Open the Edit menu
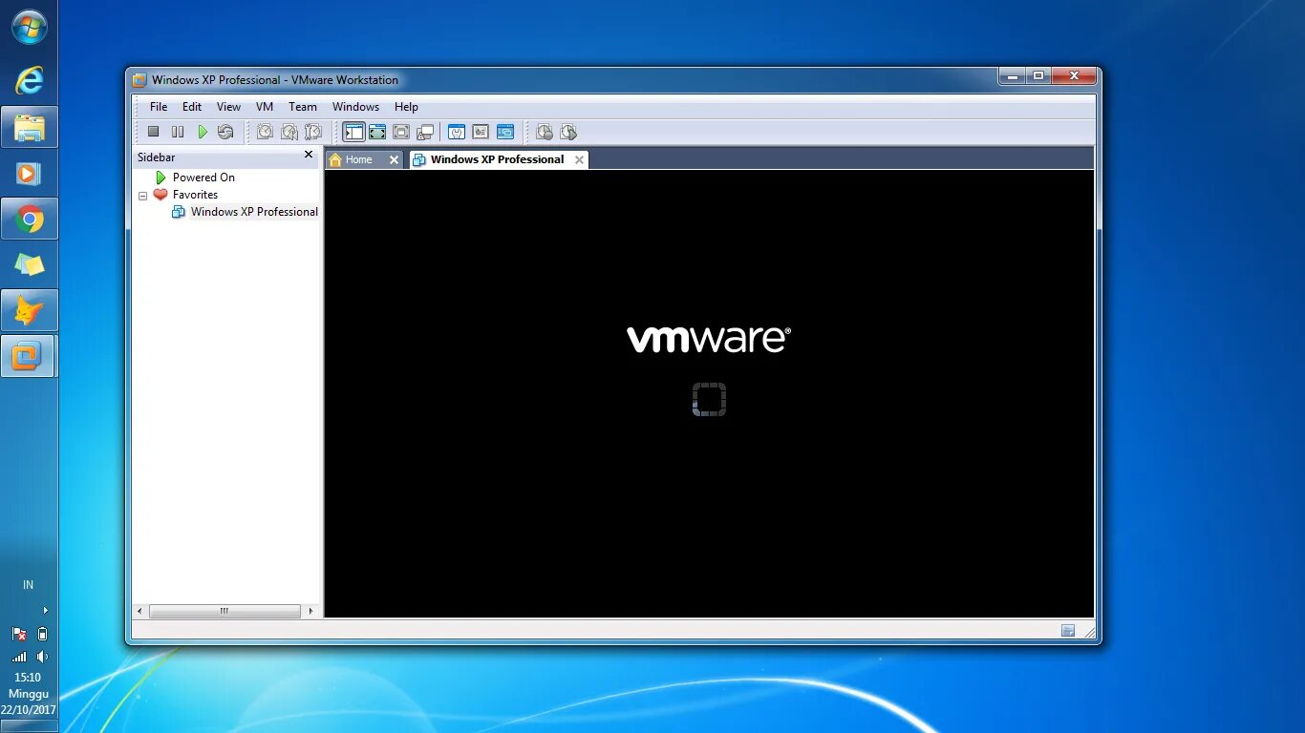Viewport: 1305px width, 733px height. pyautogui.click(x=192, y=107)
